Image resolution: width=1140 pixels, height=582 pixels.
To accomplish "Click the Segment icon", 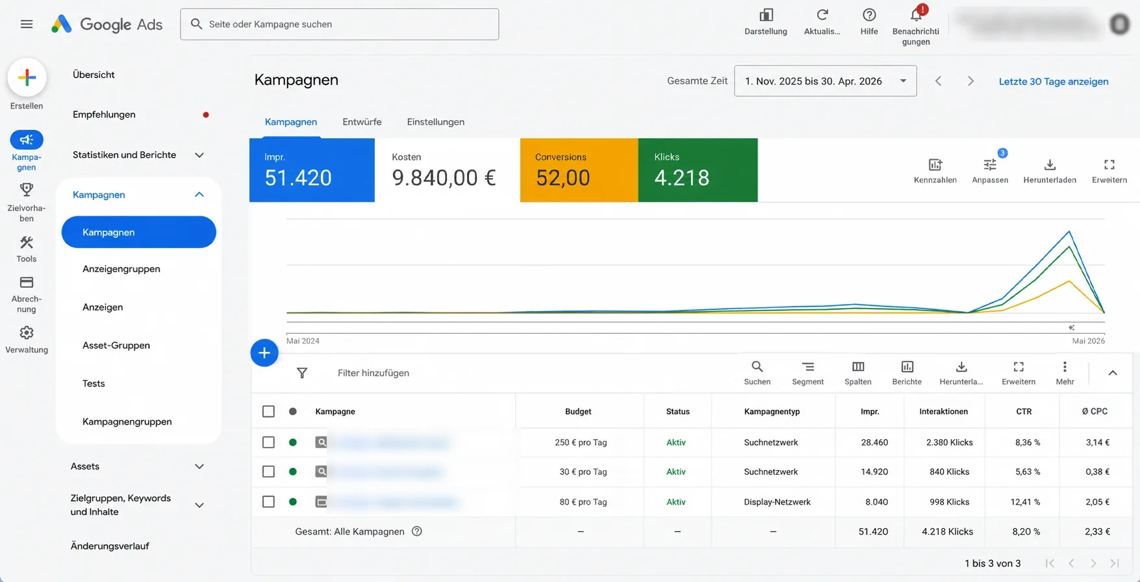I will pyautogui.click(x=808, y=366).
